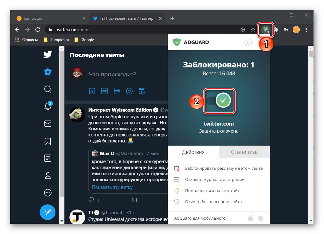This screenshot has height=234, width=324.
Task: Open Twitter lists icon
Action: 48,158
